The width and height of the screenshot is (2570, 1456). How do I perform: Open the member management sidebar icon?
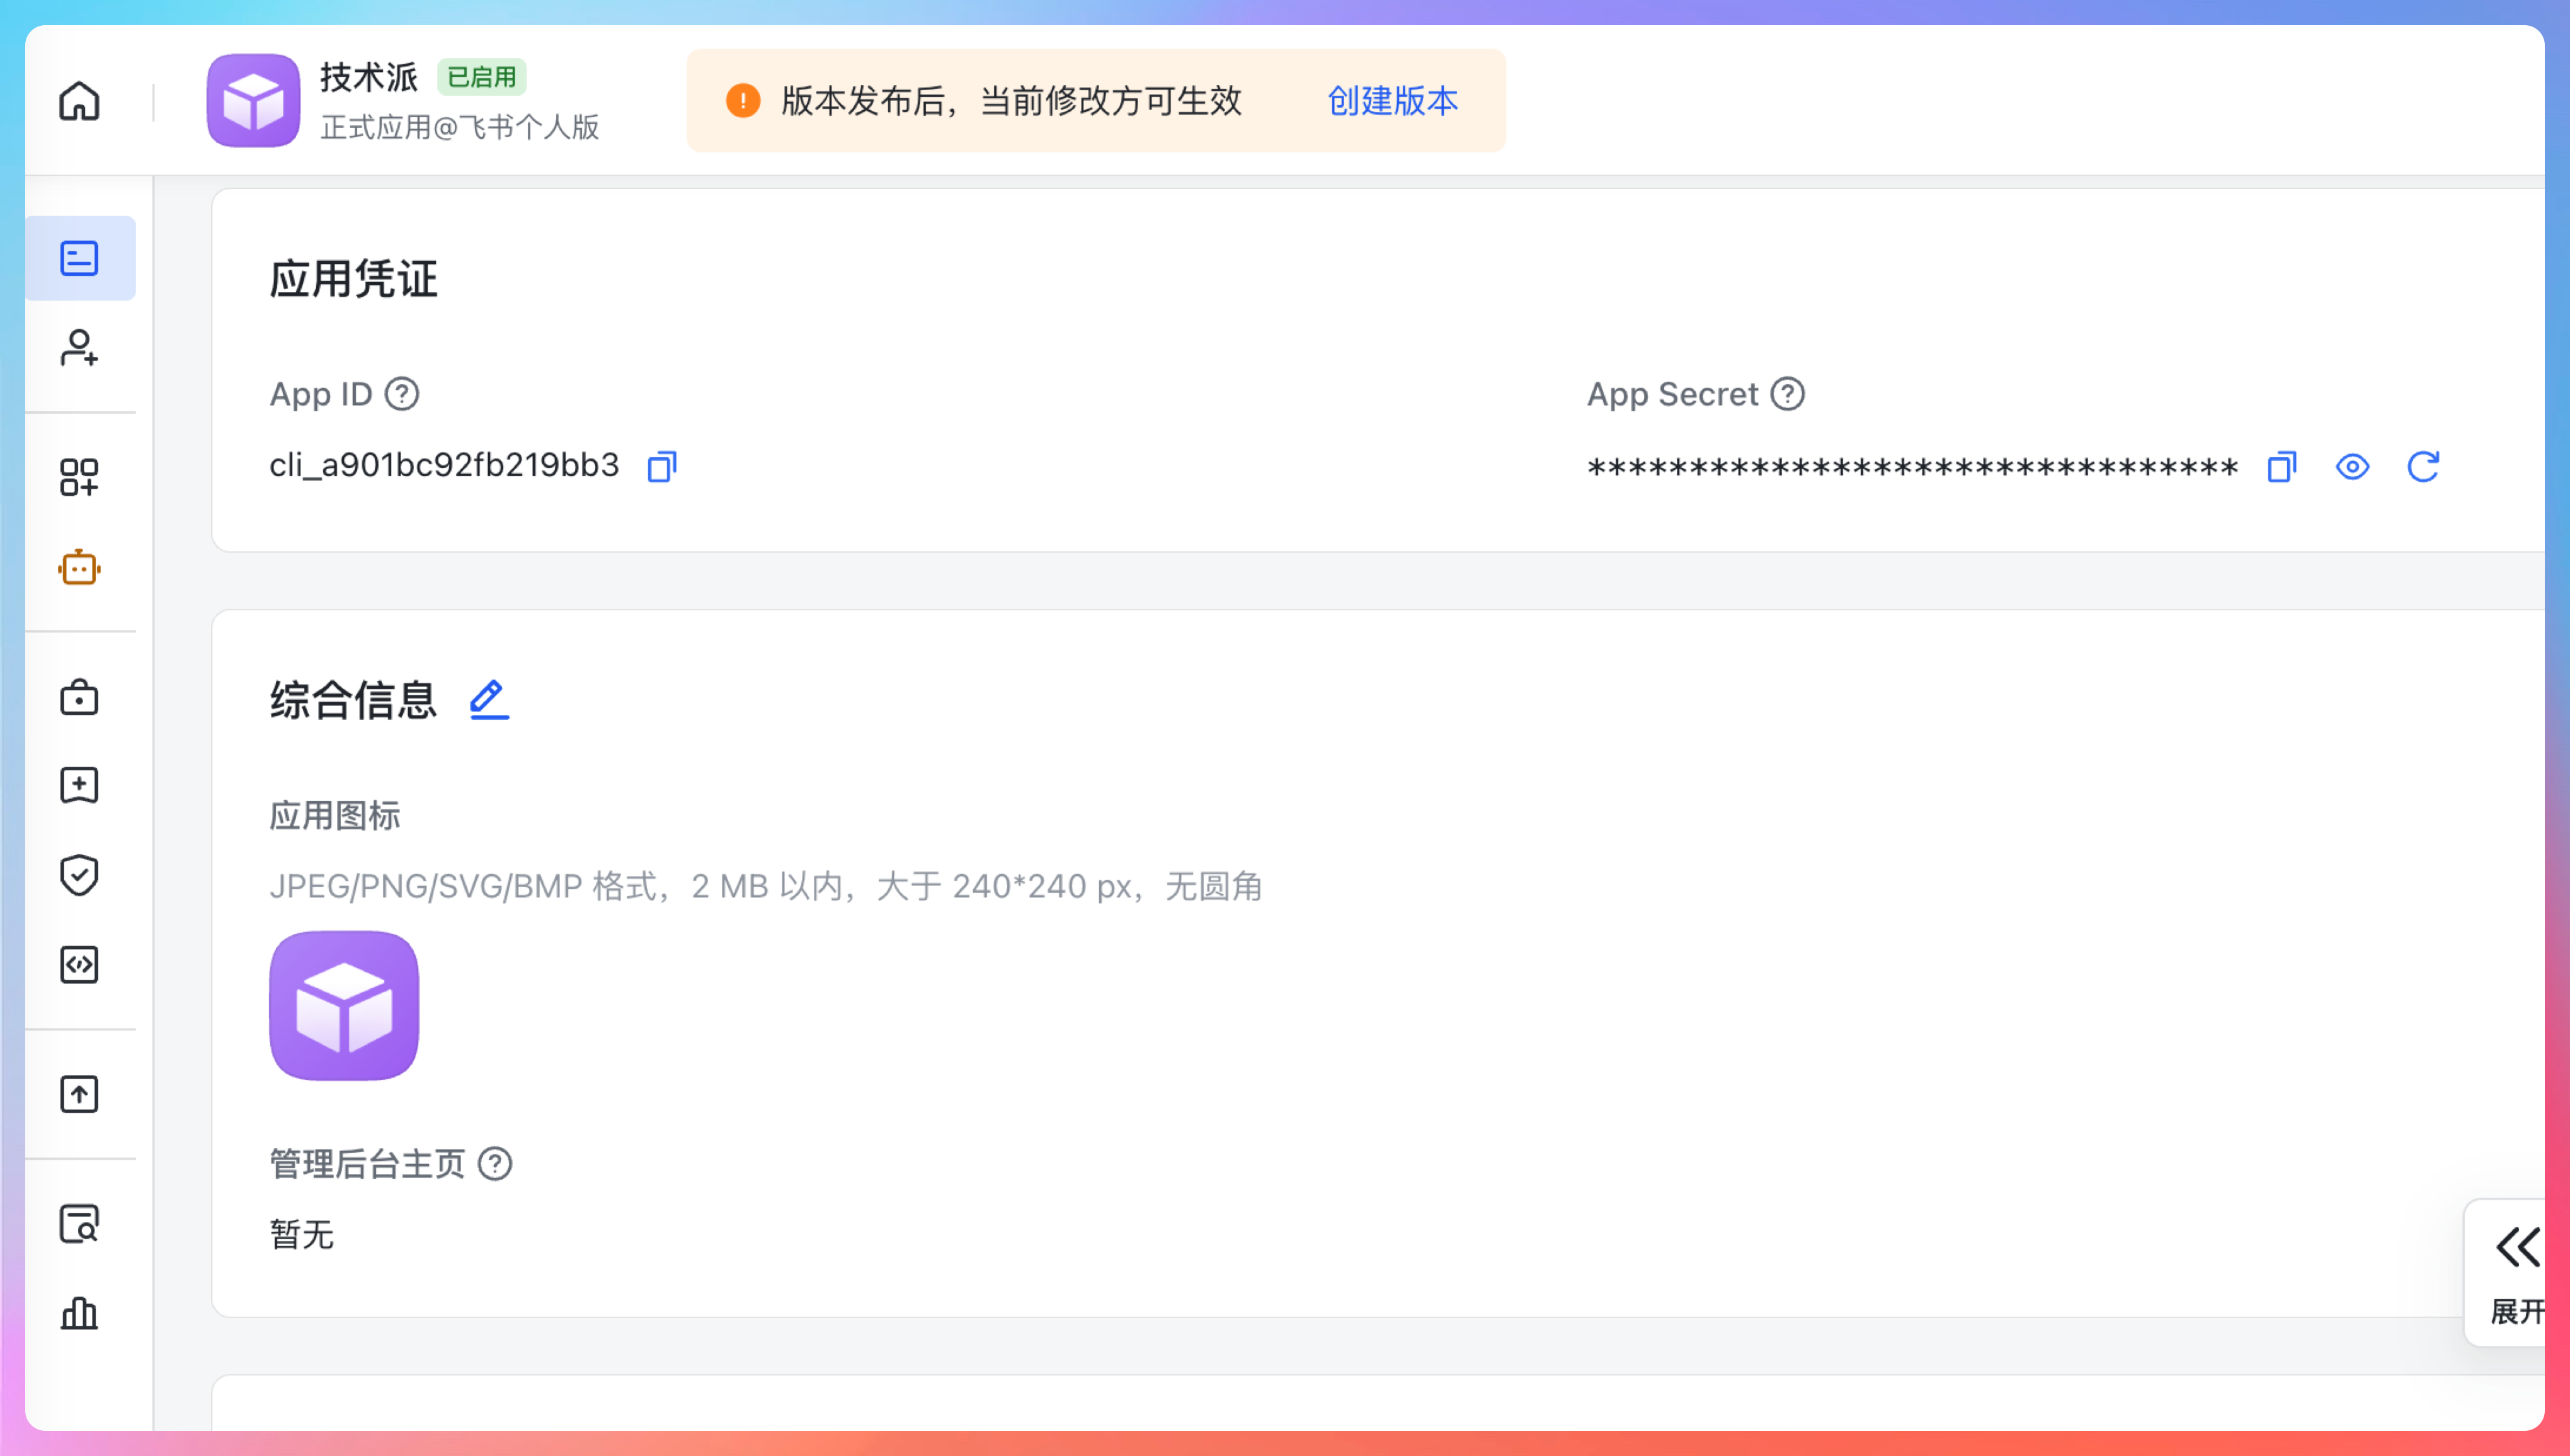[x=79, y=348]
